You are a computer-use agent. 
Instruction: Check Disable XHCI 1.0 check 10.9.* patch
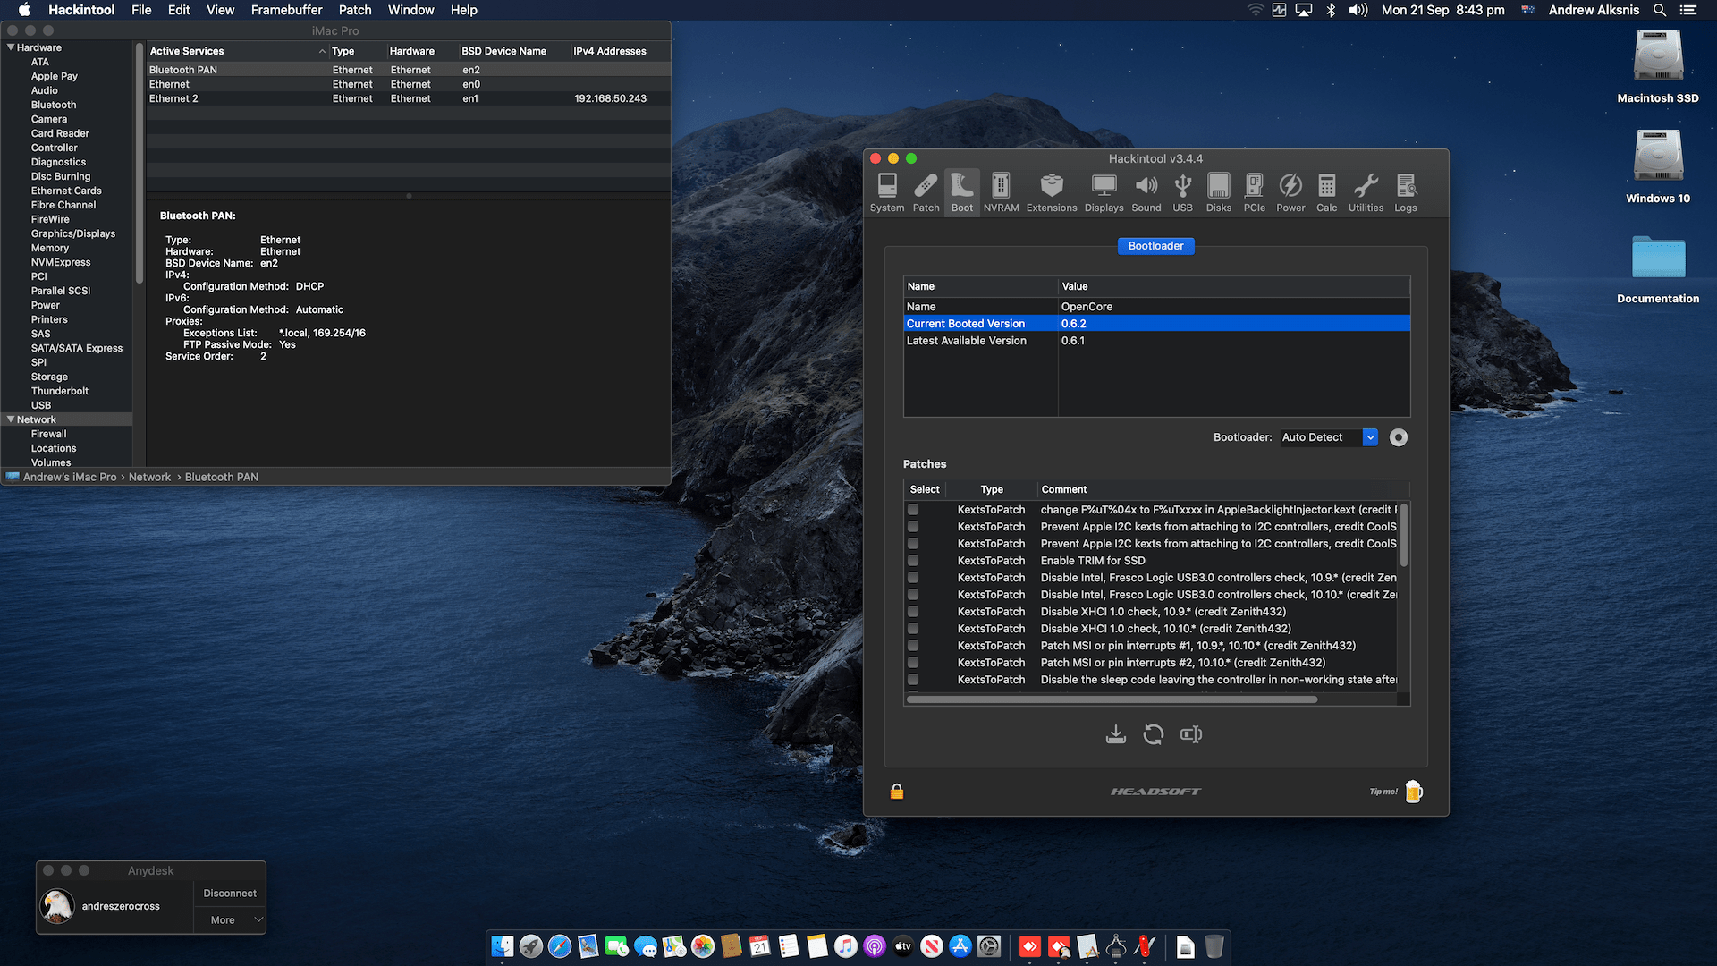[913, 612]
